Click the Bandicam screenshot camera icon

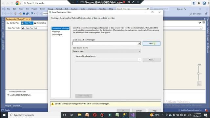coord(129,2)
